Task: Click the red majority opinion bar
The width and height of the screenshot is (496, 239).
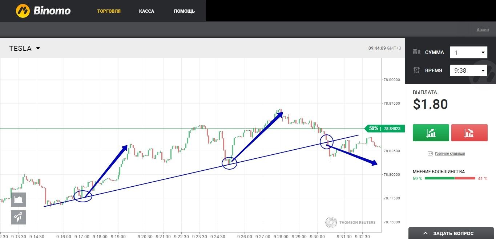Action: pyautogui.click(x=465, y=178)
